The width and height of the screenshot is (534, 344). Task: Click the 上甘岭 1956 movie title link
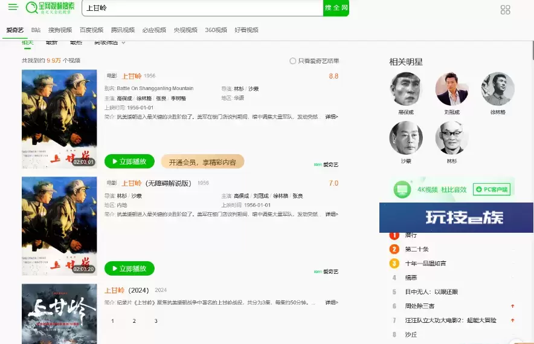tap(132, 76)
